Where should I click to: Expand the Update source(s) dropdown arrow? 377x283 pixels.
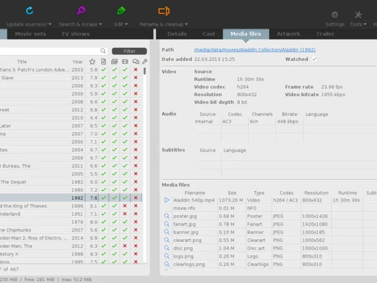pyautogui.click(x=50, y=25)
